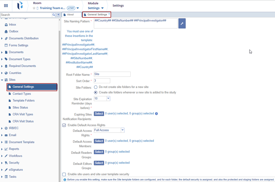The width and height of the screenshot is (275, 182).
Task: Click the Site Naming Pattern text box
Action: click(x=135, y=23)
